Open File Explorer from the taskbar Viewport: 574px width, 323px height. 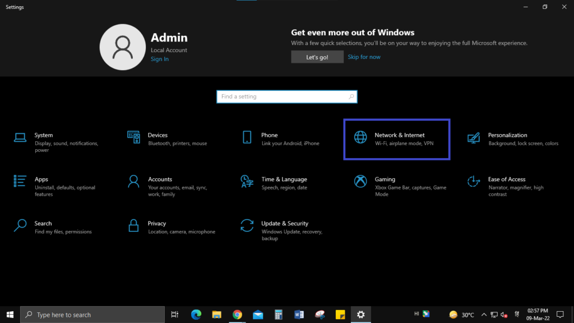pos(217,315)
